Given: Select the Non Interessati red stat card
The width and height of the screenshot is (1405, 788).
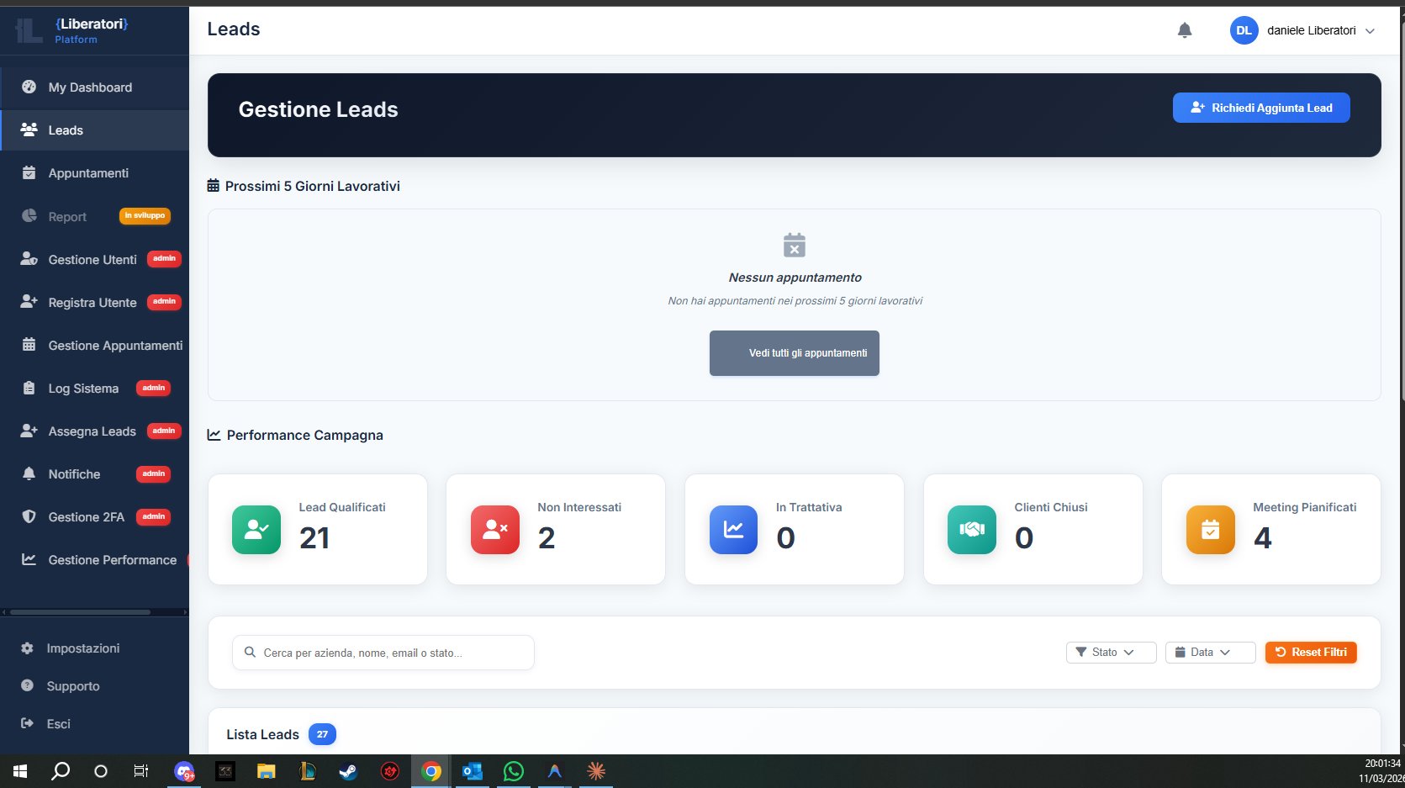Looking at the screenshot, I should coord(556,529).
